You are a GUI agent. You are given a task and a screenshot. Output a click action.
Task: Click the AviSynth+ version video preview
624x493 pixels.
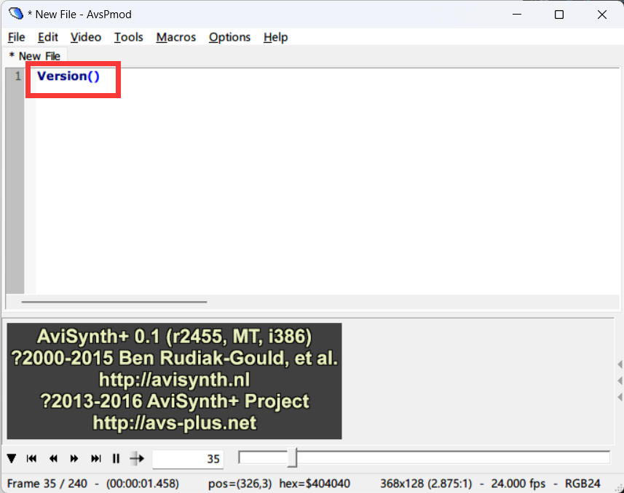(x=174, y=381)
